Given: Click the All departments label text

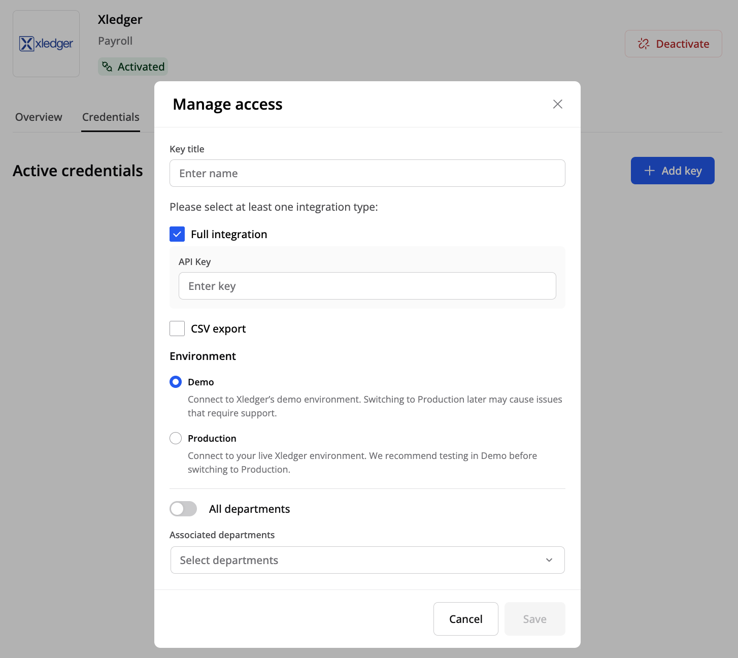Looking at the screenshot, I should click(249, 509).
